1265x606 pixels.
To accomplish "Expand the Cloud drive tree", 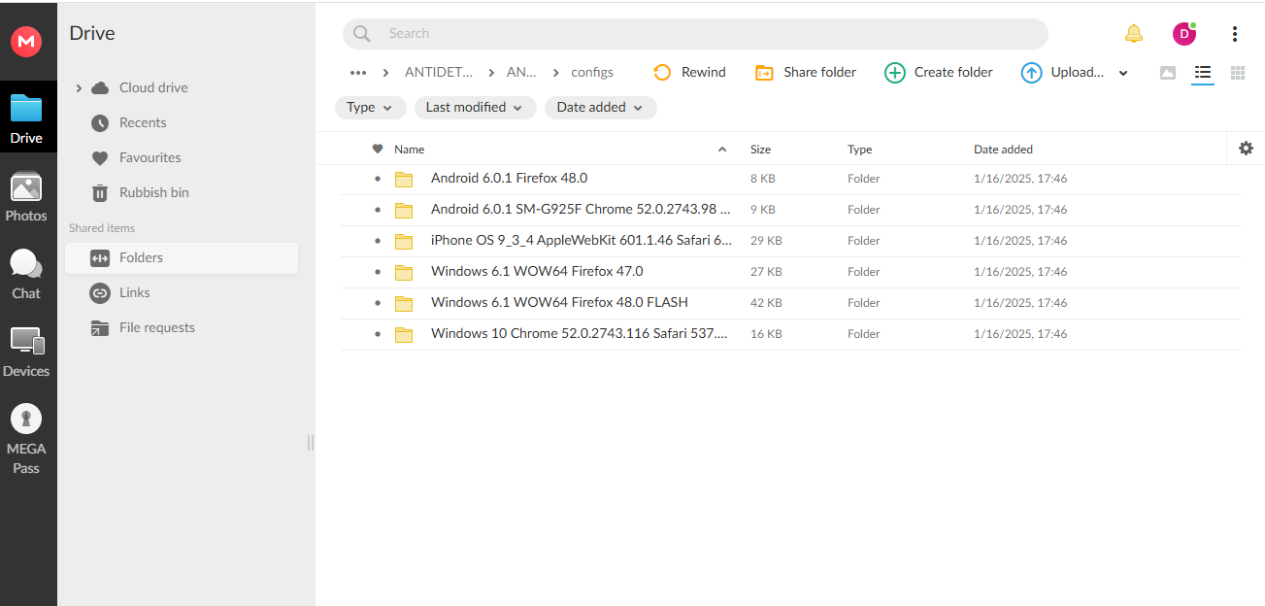I will 79,88.
